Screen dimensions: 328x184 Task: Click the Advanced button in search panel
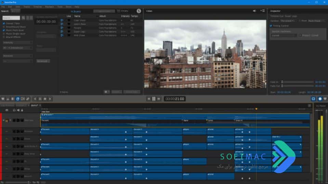43,61
